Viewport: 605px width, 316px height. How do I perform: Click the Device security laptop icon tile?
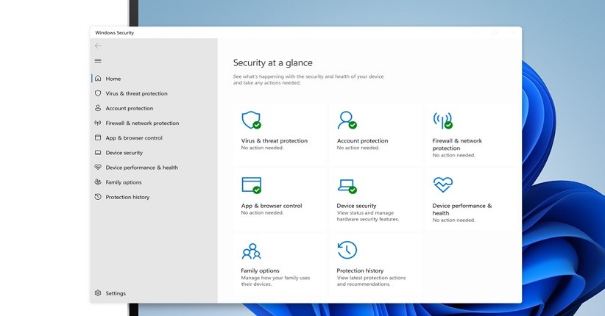[x=347, y=184]
